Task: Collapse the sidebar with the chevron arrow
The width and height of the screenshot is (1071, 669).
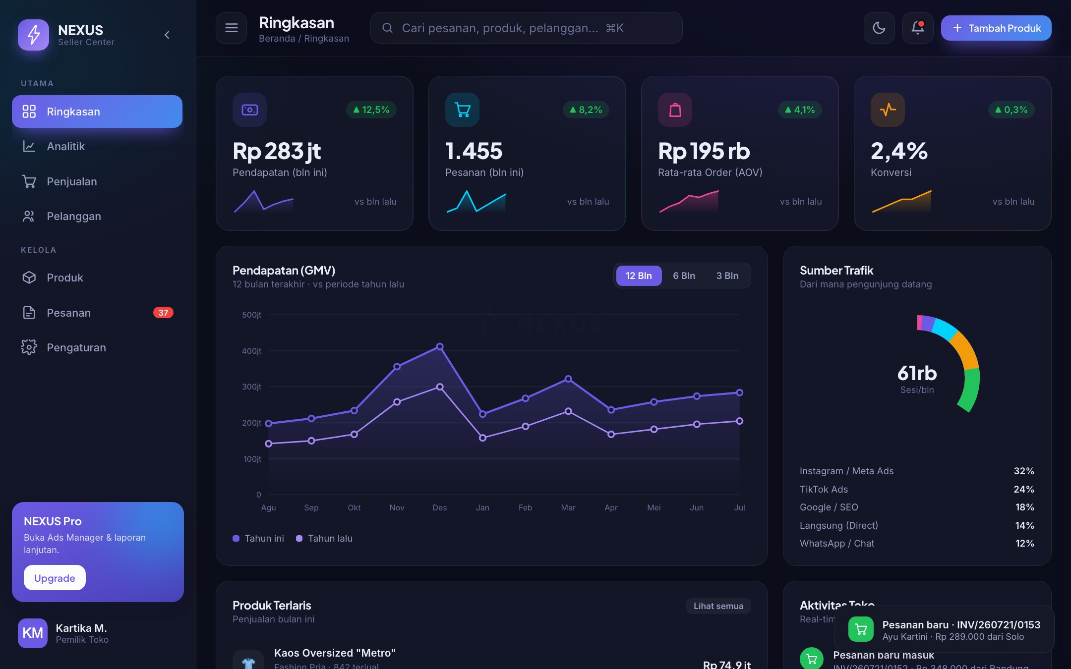Action: click(167, 35)
